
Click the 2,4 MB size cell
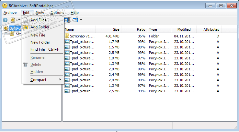tap(114, 75)
